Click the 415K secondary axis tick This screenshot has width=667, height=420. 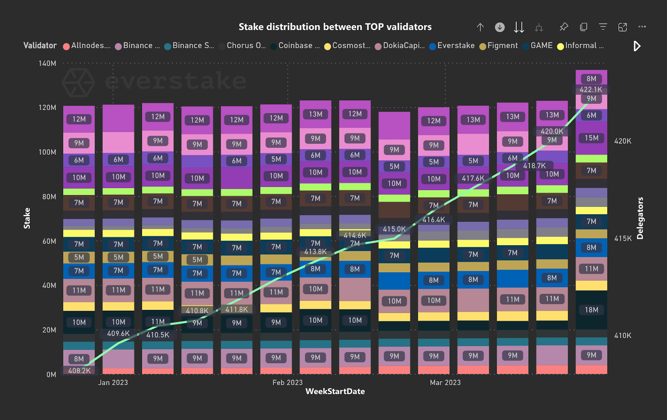(x=623, y=239)
